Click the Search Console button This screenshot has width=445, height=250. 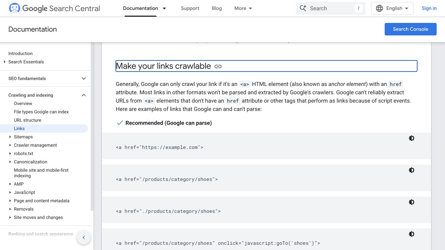coord(411,29)
